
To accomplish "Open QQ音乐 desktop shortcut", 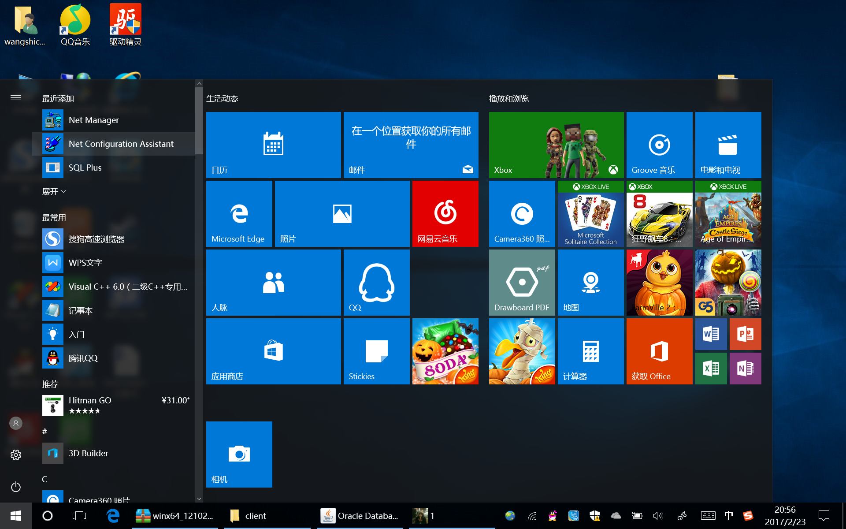I will point(75,25).
